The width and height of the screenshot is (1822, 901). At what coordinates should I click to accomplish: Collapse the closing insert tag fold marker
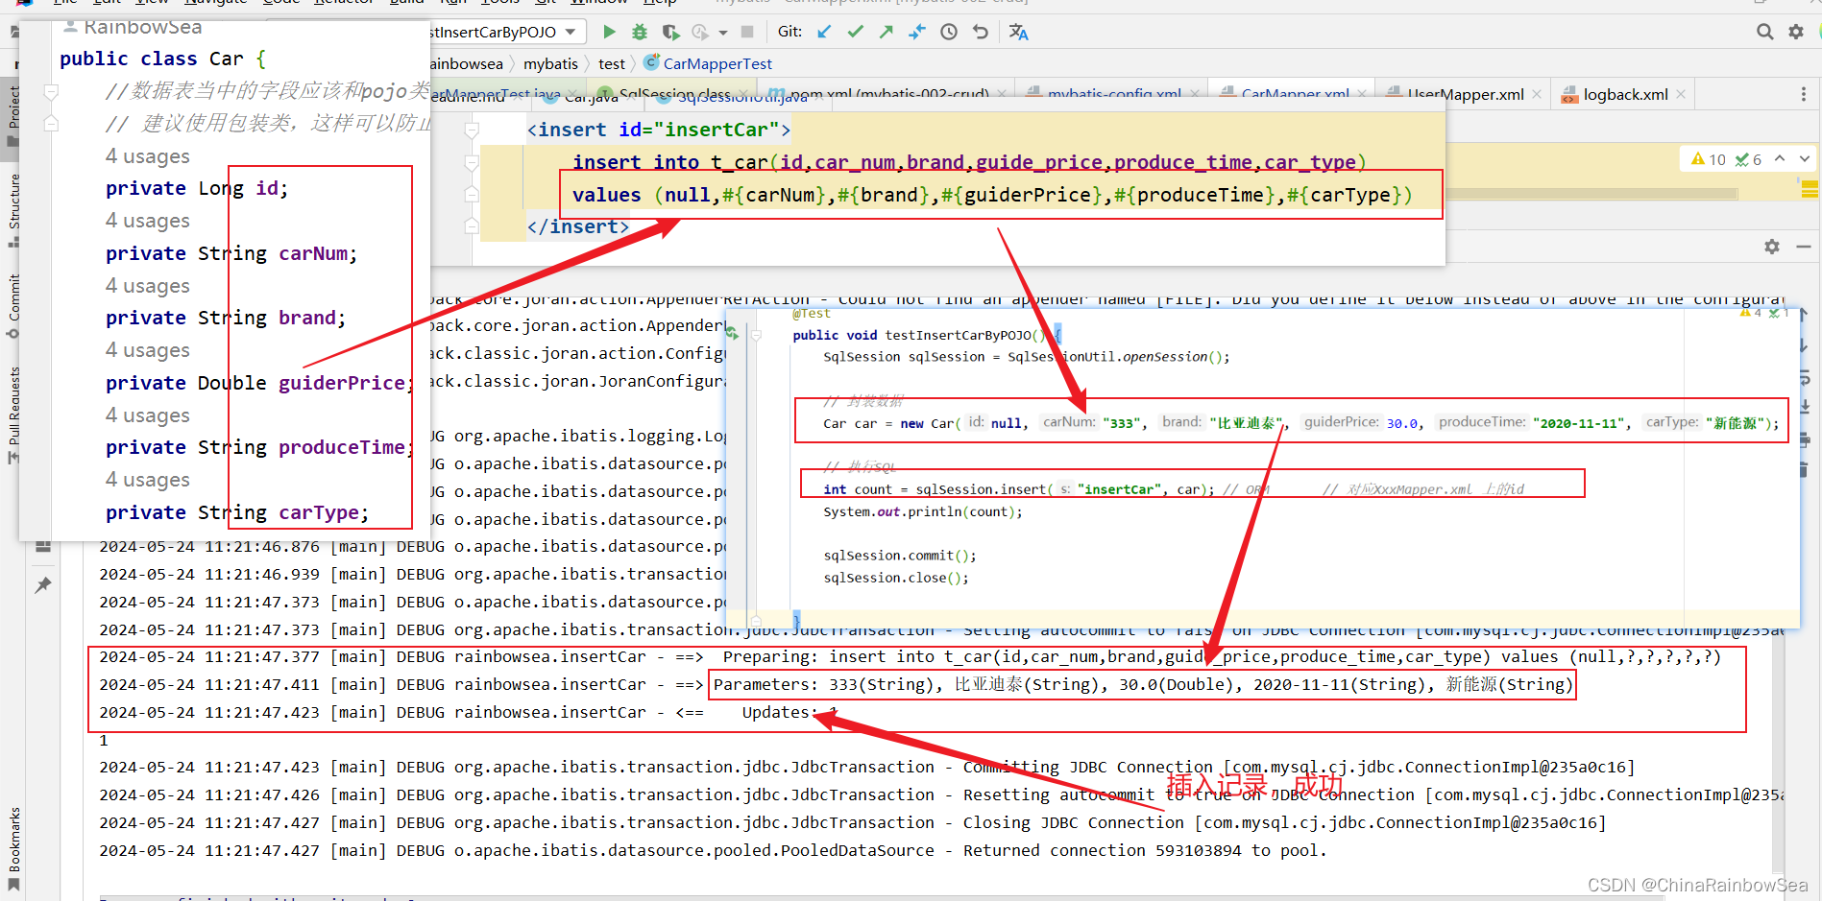point(472,226)
